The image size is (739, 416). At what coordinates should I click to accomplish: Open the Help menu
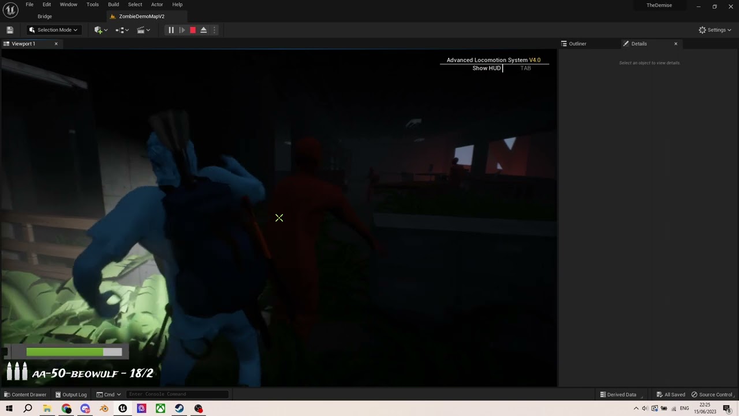click(x=177, y=5)
